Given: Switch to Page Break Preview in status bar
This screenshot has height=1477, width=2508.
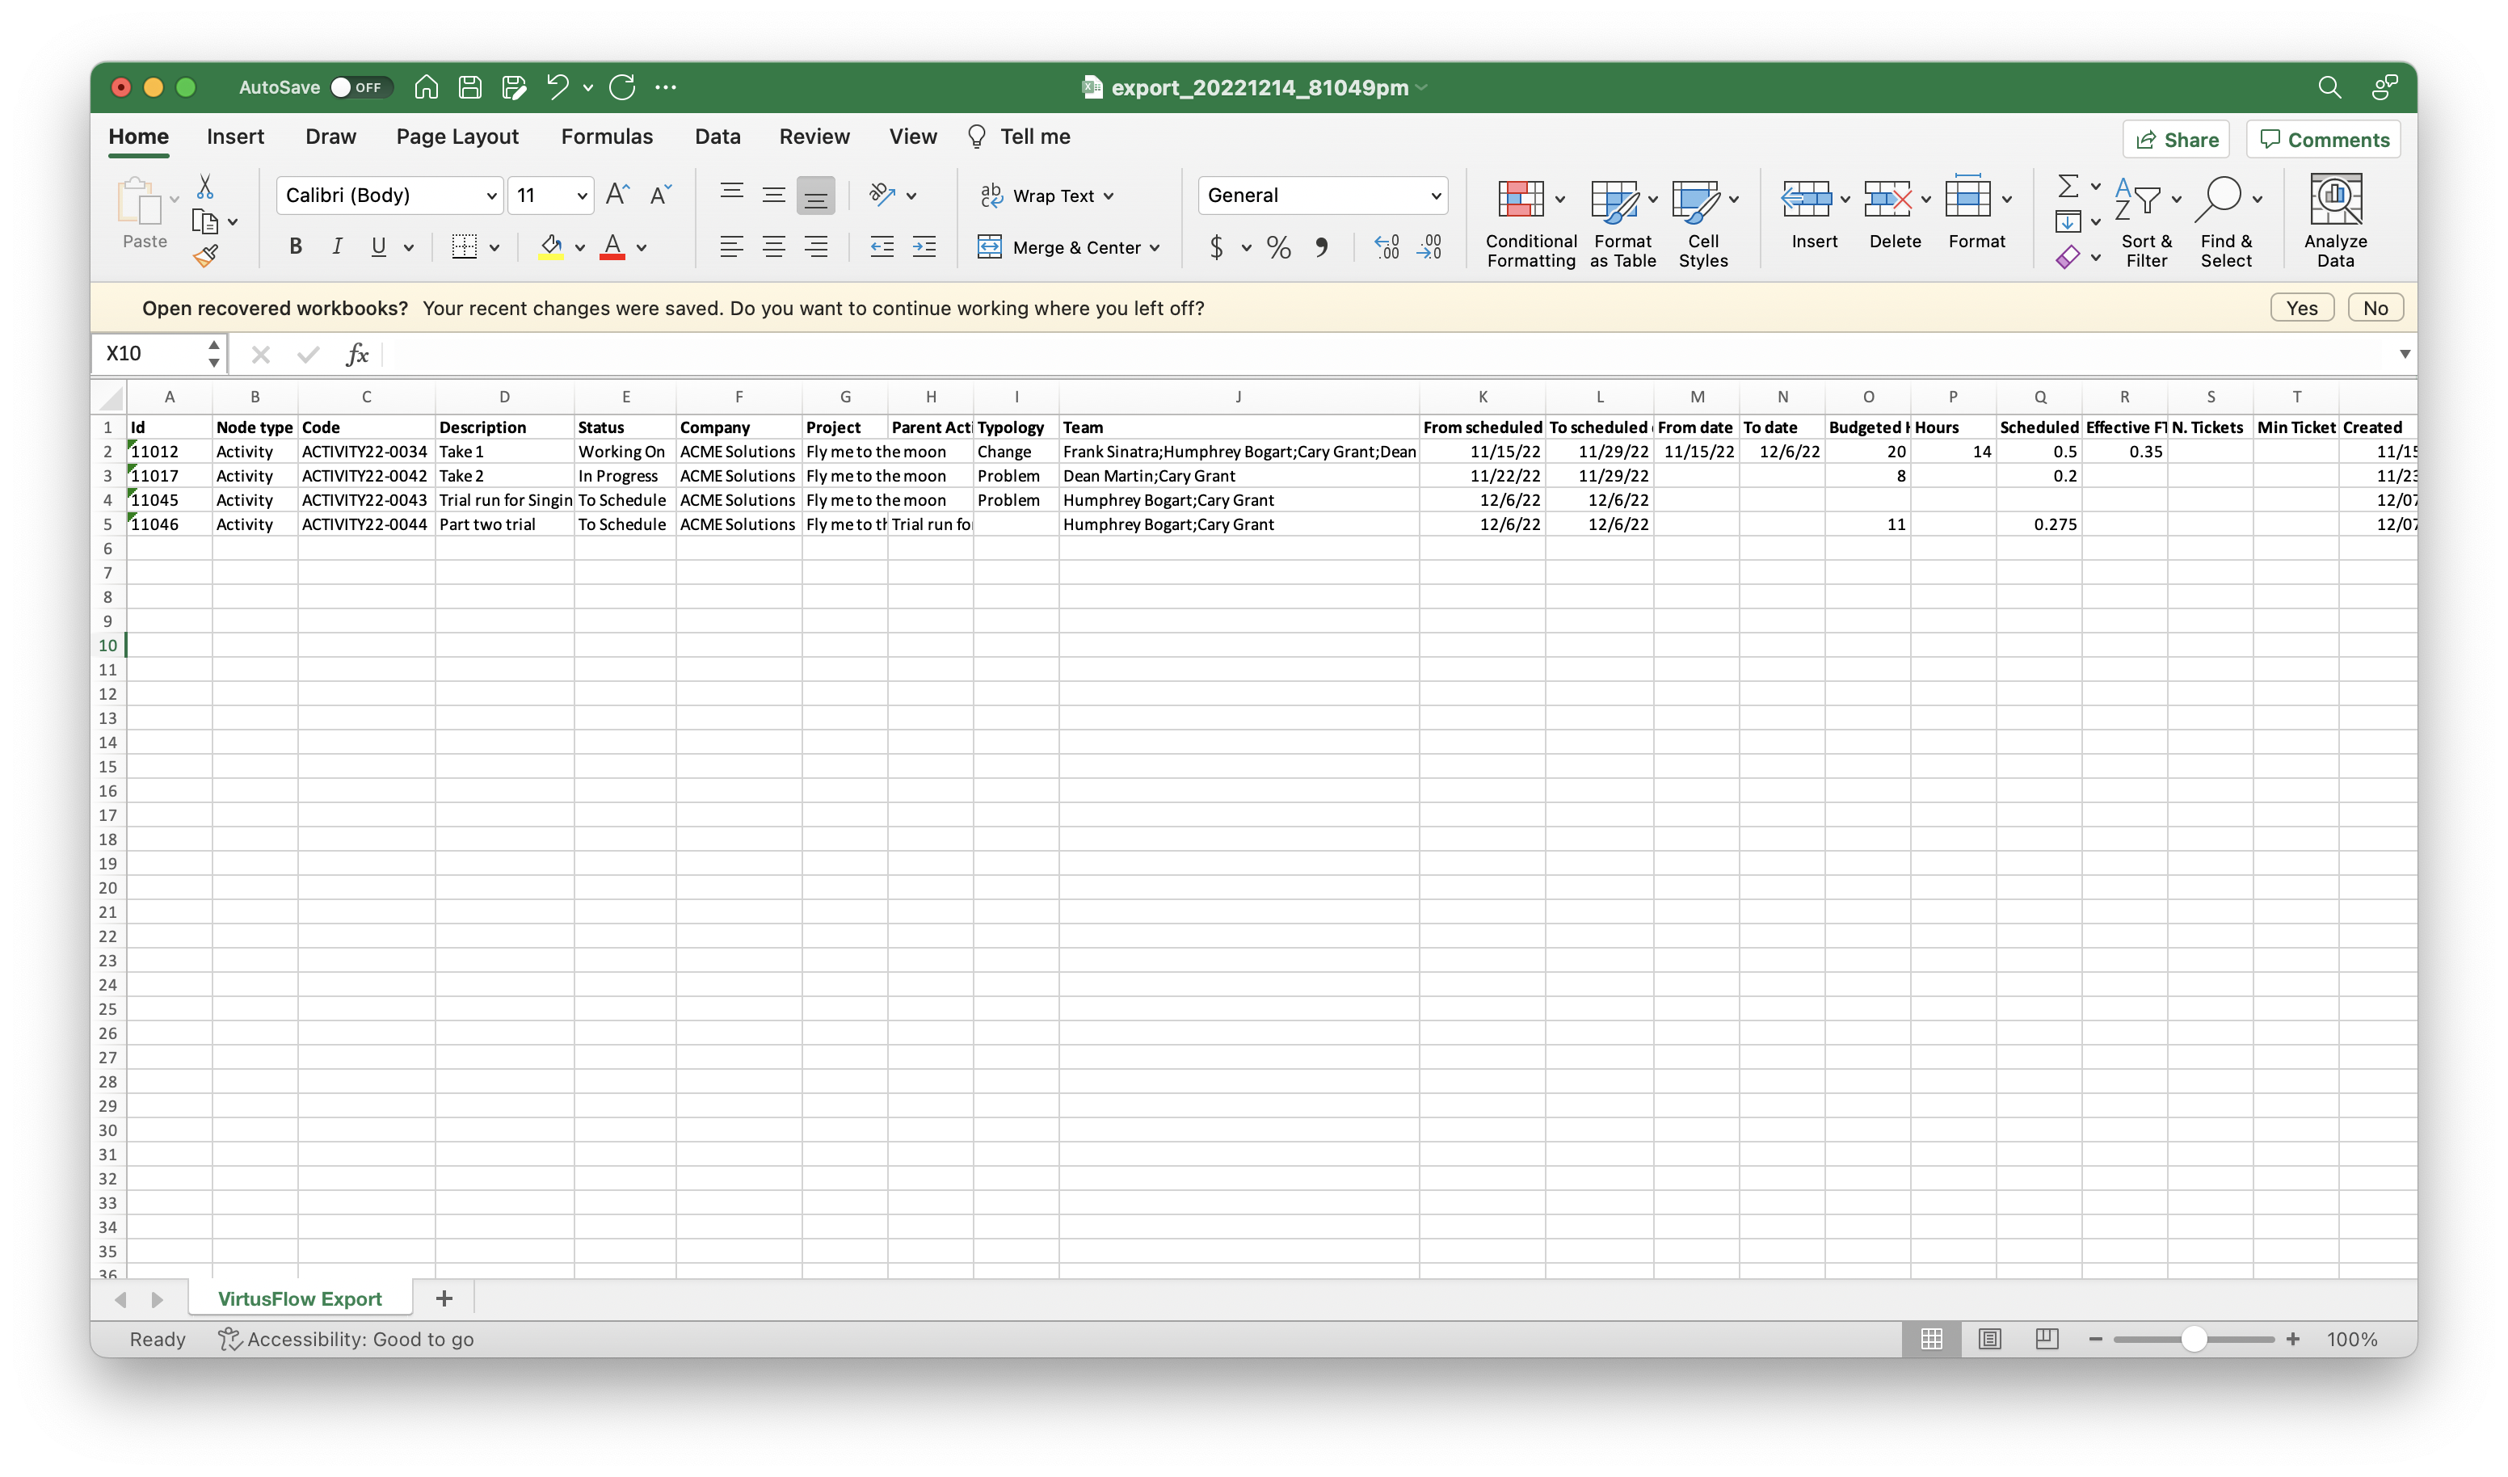Looking at the screenshot, I should 2046,1339.
